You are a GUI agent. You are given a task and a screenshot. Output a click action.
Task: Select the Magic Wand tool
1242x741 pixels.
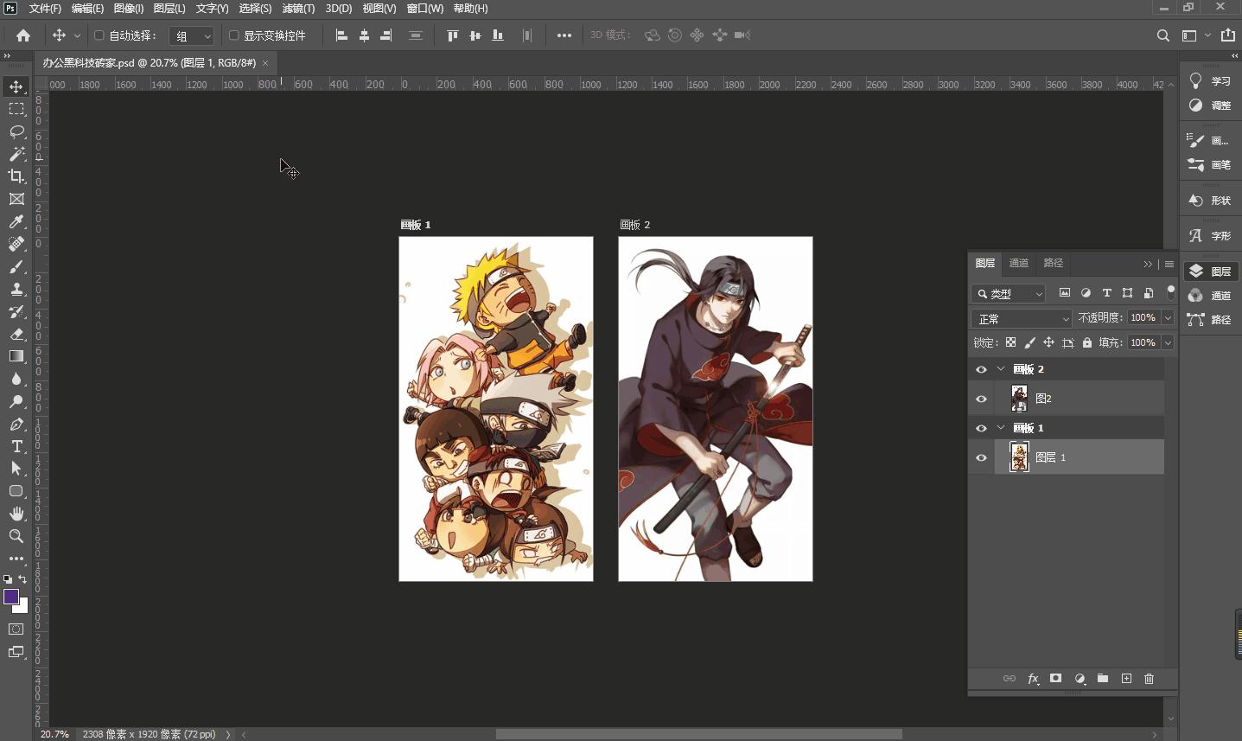pos(16,154)
